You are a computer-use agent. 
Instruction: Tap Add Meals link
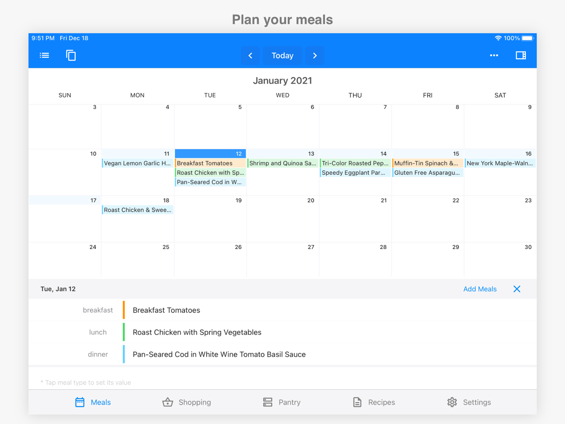click(x=480, y=289)
